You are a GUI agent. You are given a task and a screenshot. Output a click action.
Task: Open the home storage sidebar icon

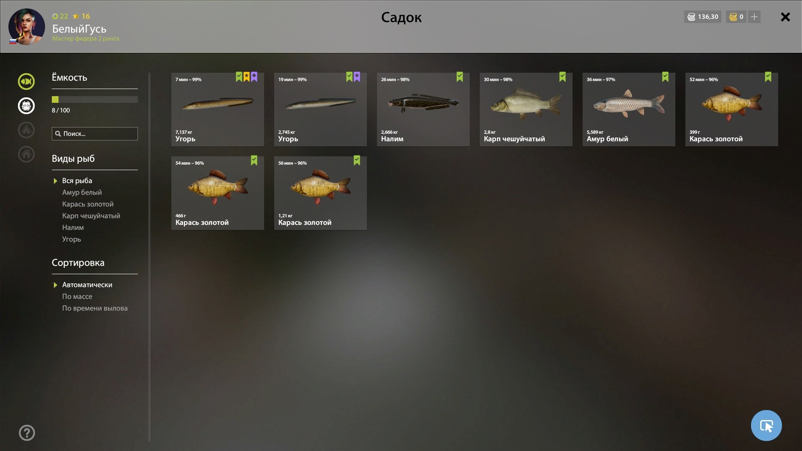(26, 154)
